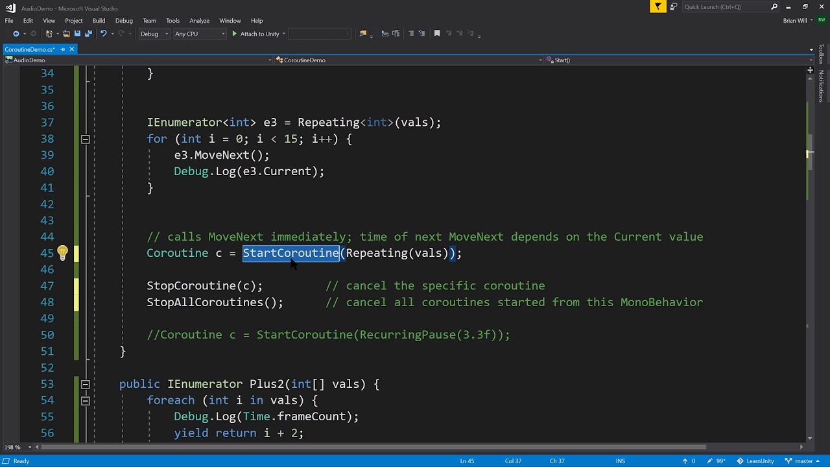Open the AudioDemo project scope dropdown

(139, 60)
